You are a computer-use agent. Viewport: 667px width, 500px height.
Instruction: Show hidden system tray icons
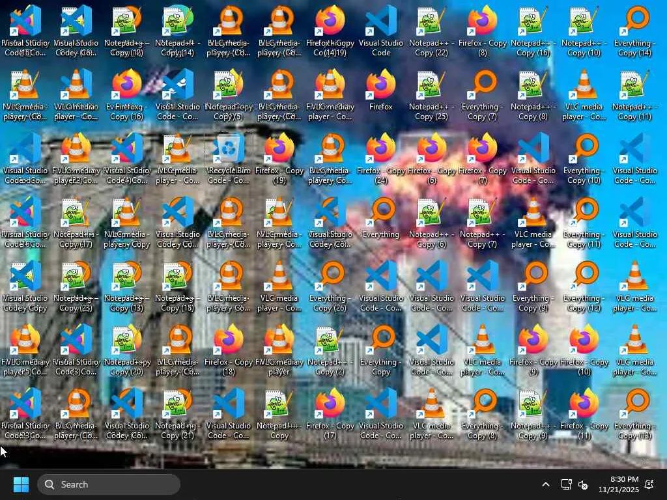546,484
